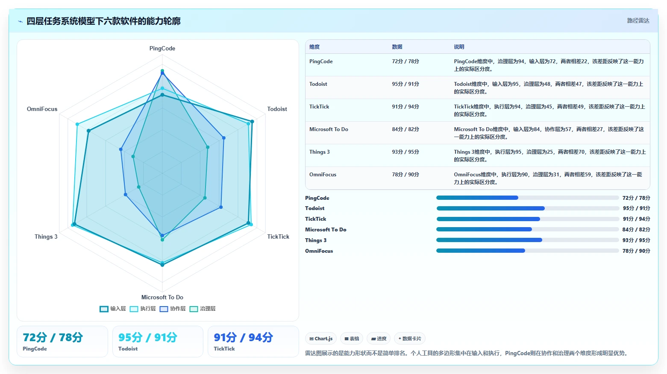Click the TickTick radar axis label
The image size is (667, 374).
tap(278, 237)
